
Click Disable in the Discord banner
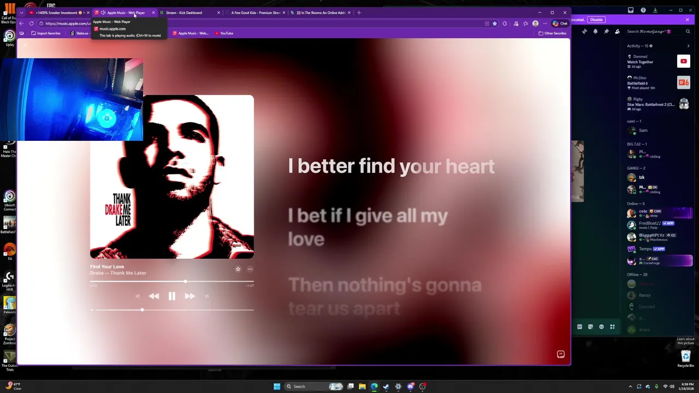(x=596, y=20)
